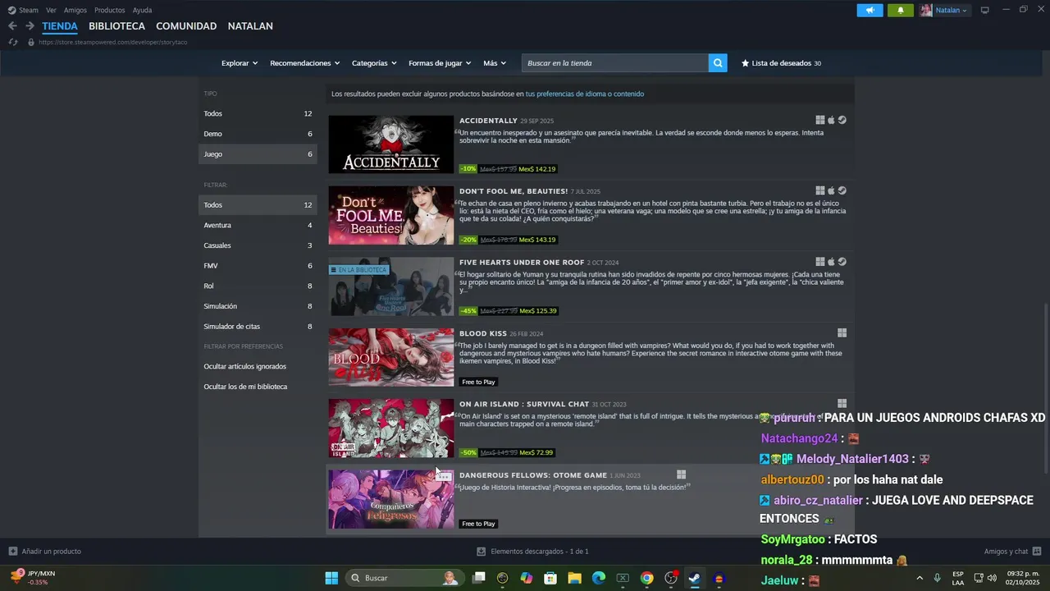Go back with the left arrow in the Steam navigation
Image resolution: width=1050 pixels, height=591 pixels.
click(x=12, y=26)
